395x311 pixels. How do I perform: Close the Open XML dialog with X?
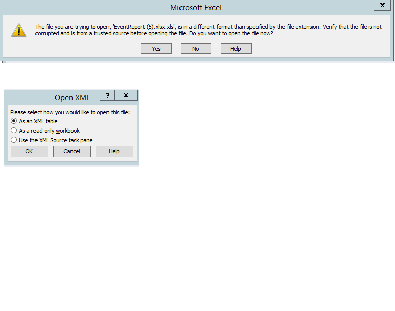tap(126, 95)
